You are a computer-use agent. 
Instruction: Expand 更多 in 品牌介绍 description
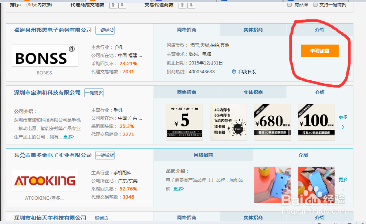pyautogui.click(x=179, y=189)
